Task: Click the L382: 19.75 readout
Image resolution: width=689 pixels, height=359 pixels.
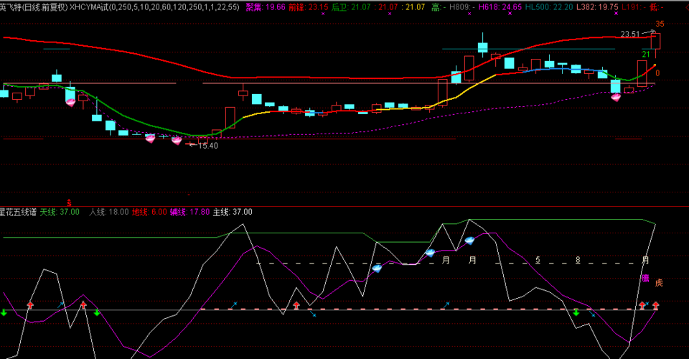Action: pos(597,7)
